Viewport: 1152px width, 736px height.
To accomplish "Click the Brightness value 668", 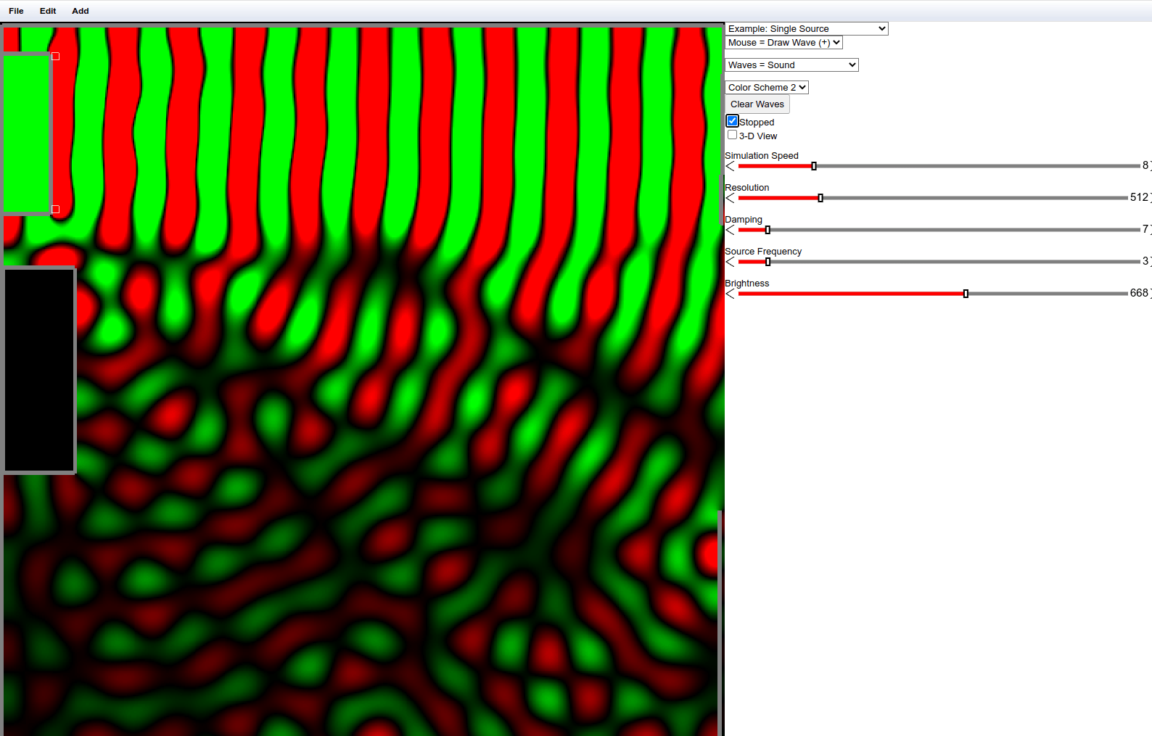I will click(1139, 293).
